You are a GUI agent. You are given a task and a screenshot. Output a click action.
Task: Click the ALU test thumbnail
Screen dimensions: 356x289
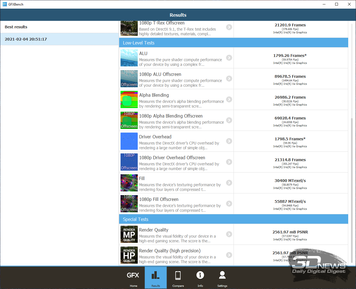(x=129, y=58)
